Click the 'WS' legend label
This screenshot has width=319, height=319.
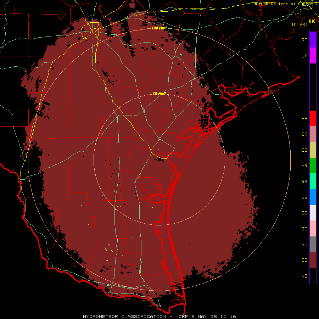click(304, 197)
